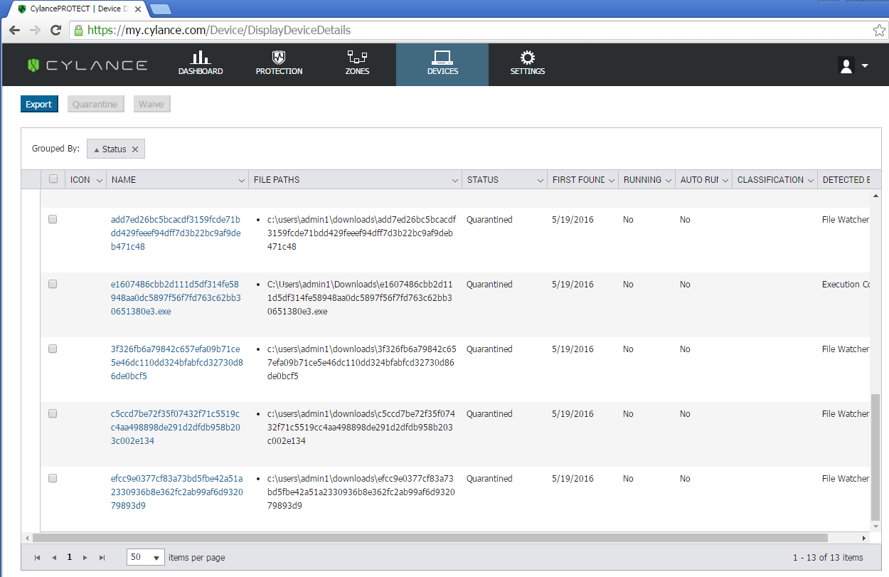Open file link e1607486cbb2d111d5df314fe58
The image size is (889, 577).
[176, 298]
